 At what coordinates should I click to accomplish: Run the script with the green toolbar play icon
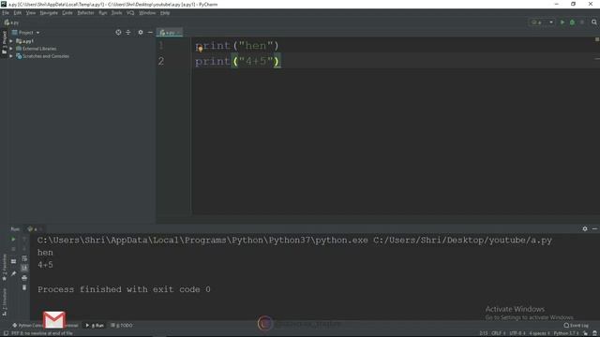(x=562, y=22)
